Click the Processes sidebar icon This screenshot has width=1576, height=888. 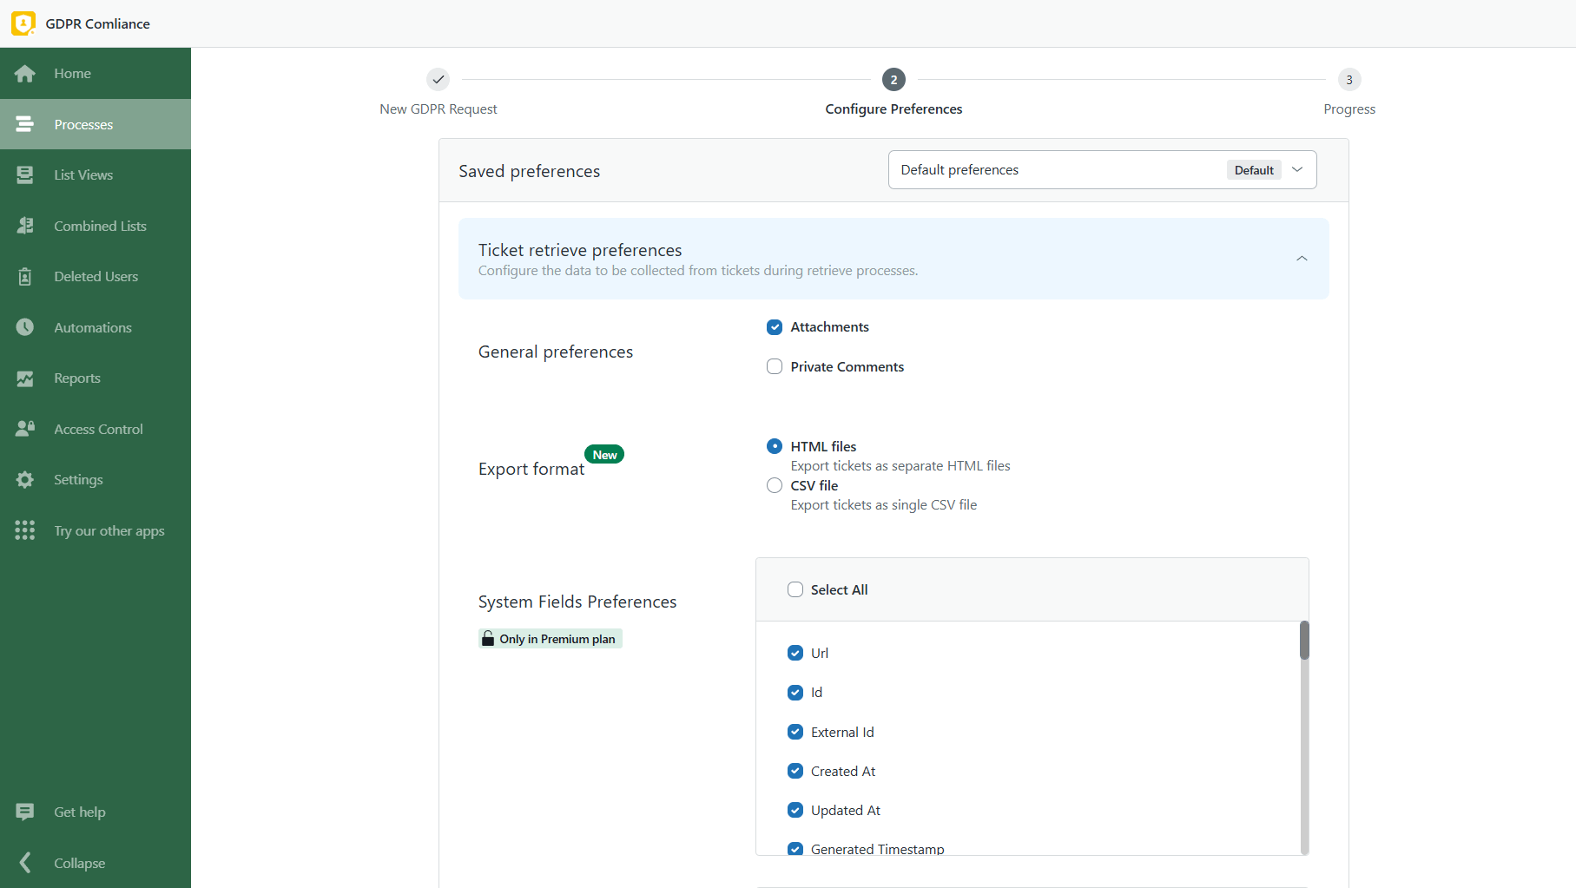coord(25,124)
